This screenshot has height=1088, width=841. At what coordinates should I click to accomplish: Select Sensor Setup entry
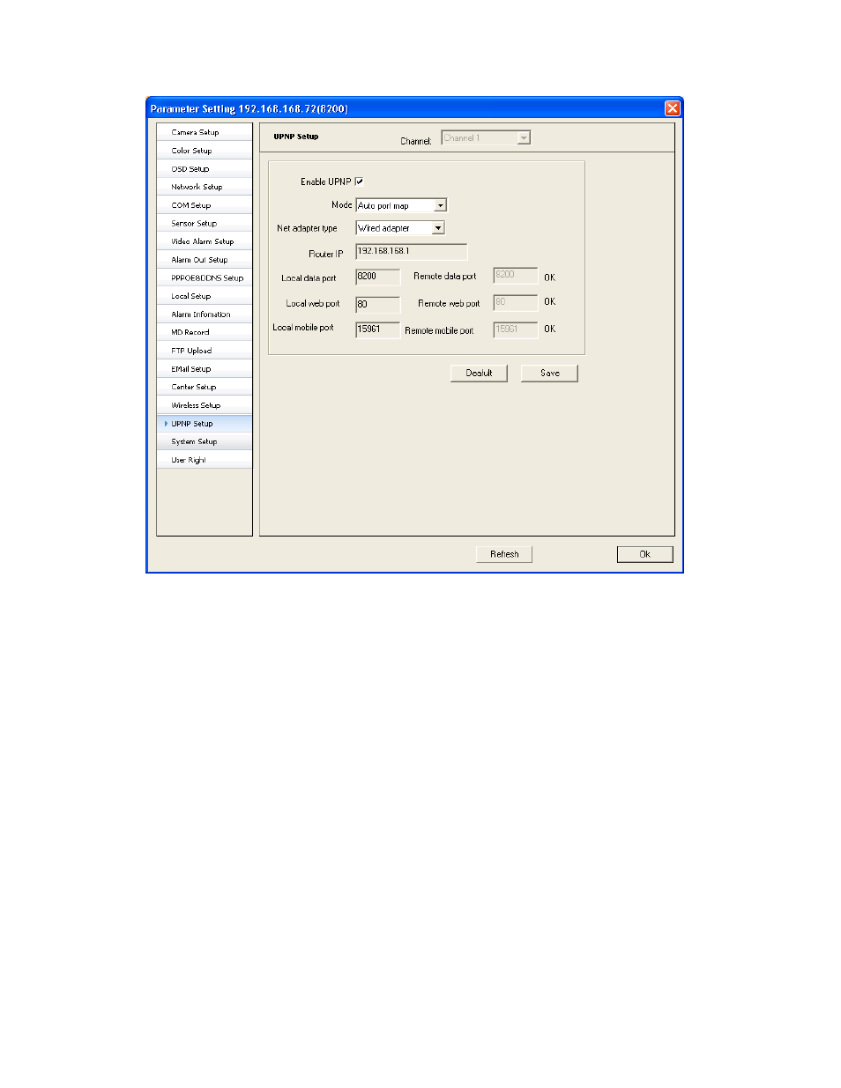tap(205, 224)
